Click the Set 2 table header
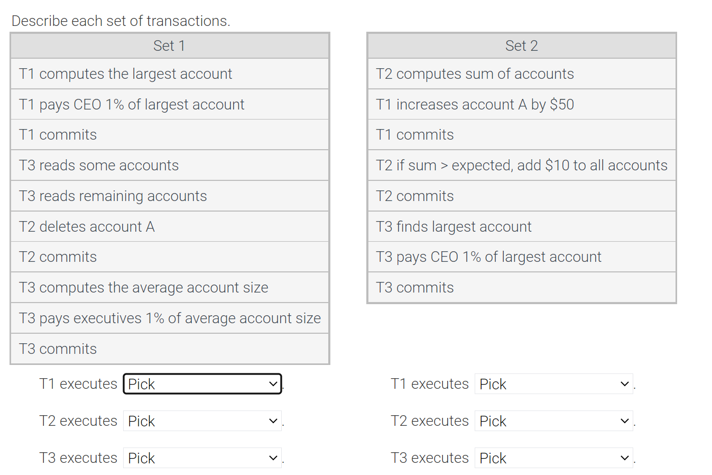This screenshot has width=712, height=475. 522,46
